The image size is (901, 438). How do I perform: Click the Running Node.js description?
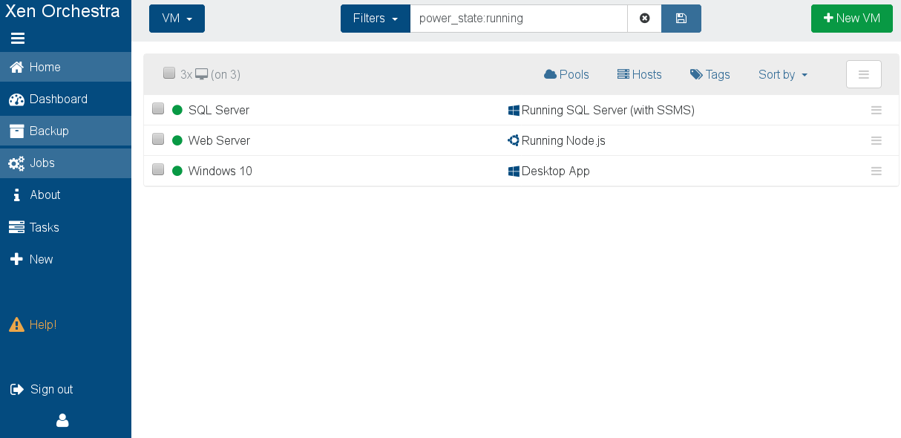click(563, 140)
